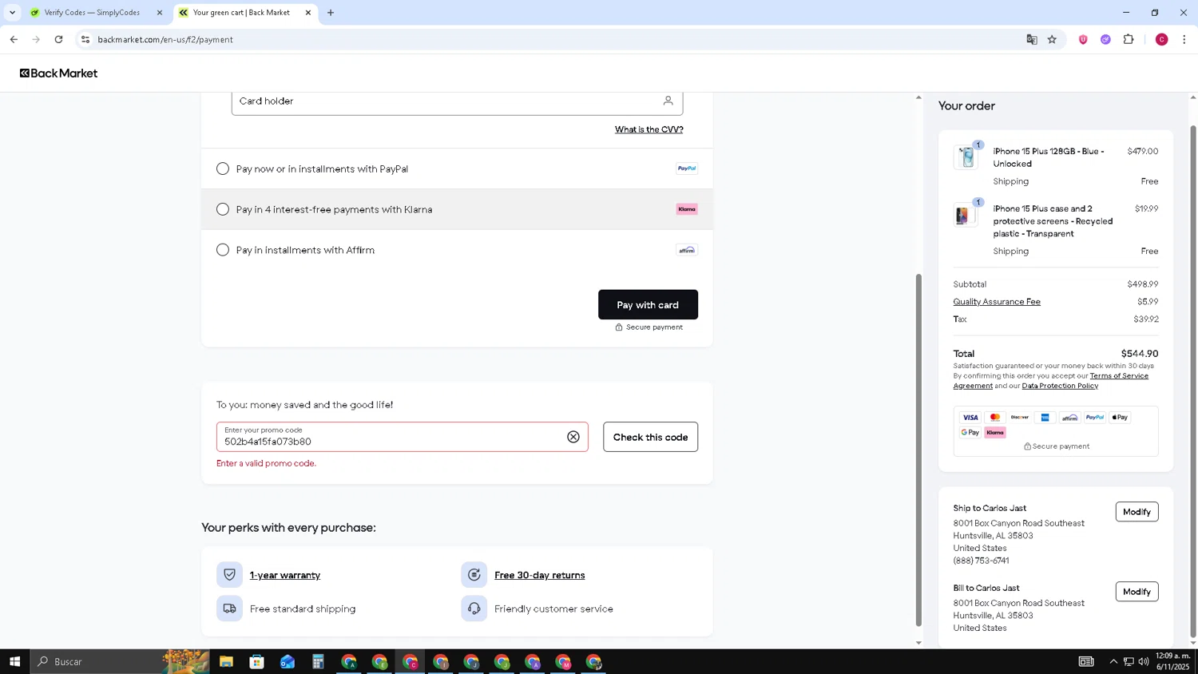Click the Affirm logo in payment options
This screenshot has height=674, width=1198.
pos(687,250)
